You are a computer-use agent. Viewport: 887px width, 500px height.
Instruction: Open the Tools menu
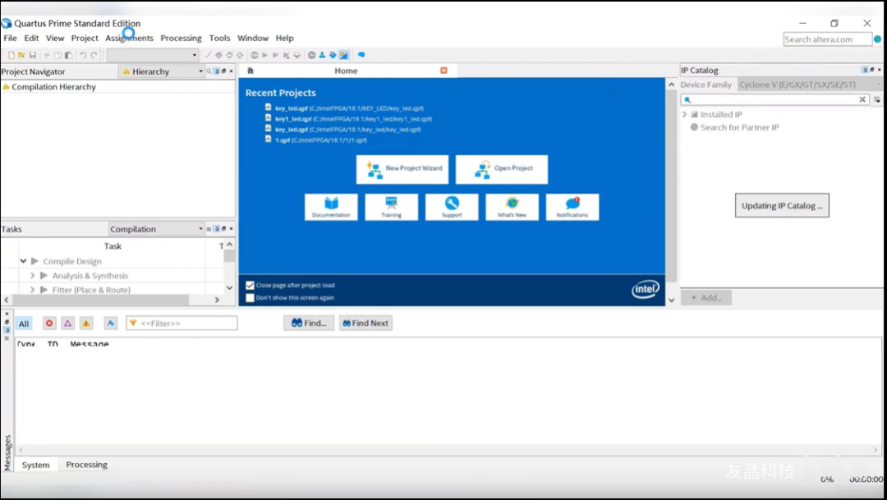click(x=219, y=38)
